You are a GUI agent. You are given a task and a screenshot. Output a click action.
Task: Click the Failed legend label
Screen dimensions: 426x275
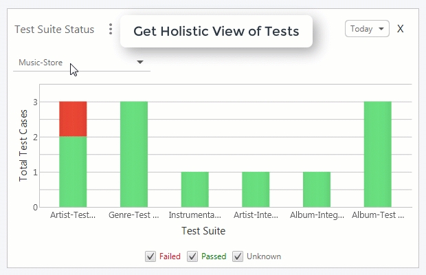point(170,256)
